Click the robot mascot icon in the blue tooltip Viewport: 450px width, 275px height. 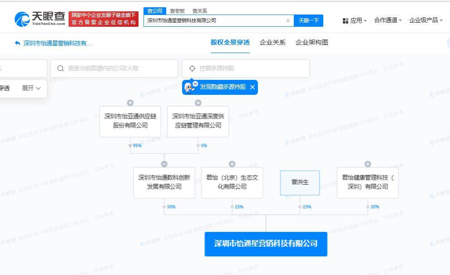tap(190, 87)
